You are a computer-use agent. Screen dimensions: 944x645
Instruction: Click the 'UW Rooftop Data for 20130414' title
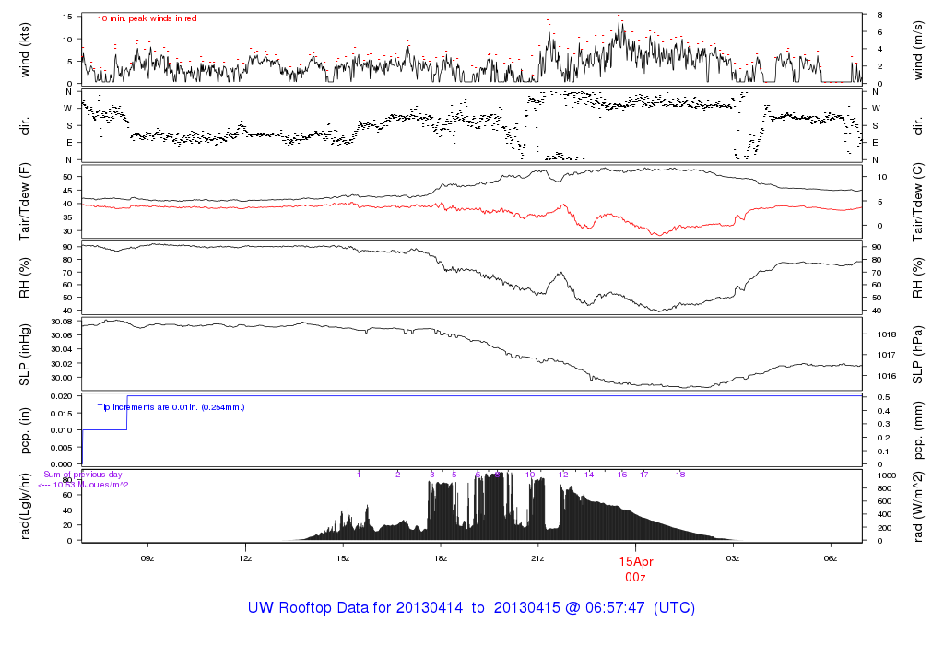[355, 608]
